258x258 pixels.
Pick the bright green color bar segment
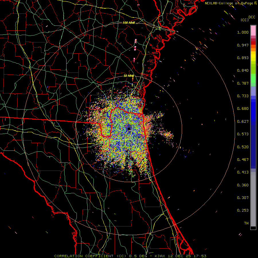pos(253,78)
